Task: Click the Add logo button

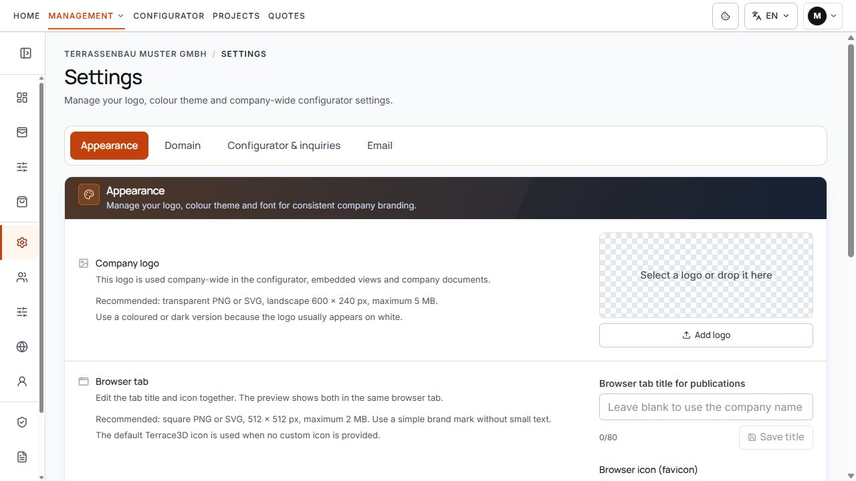Action: (x=706, y=335)
